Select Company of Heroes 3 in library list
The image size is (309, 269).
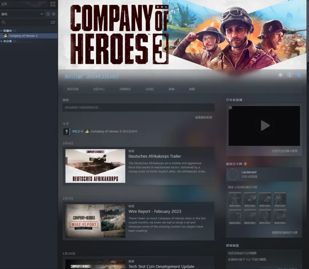pyautogui.click(x=29, y=36)
